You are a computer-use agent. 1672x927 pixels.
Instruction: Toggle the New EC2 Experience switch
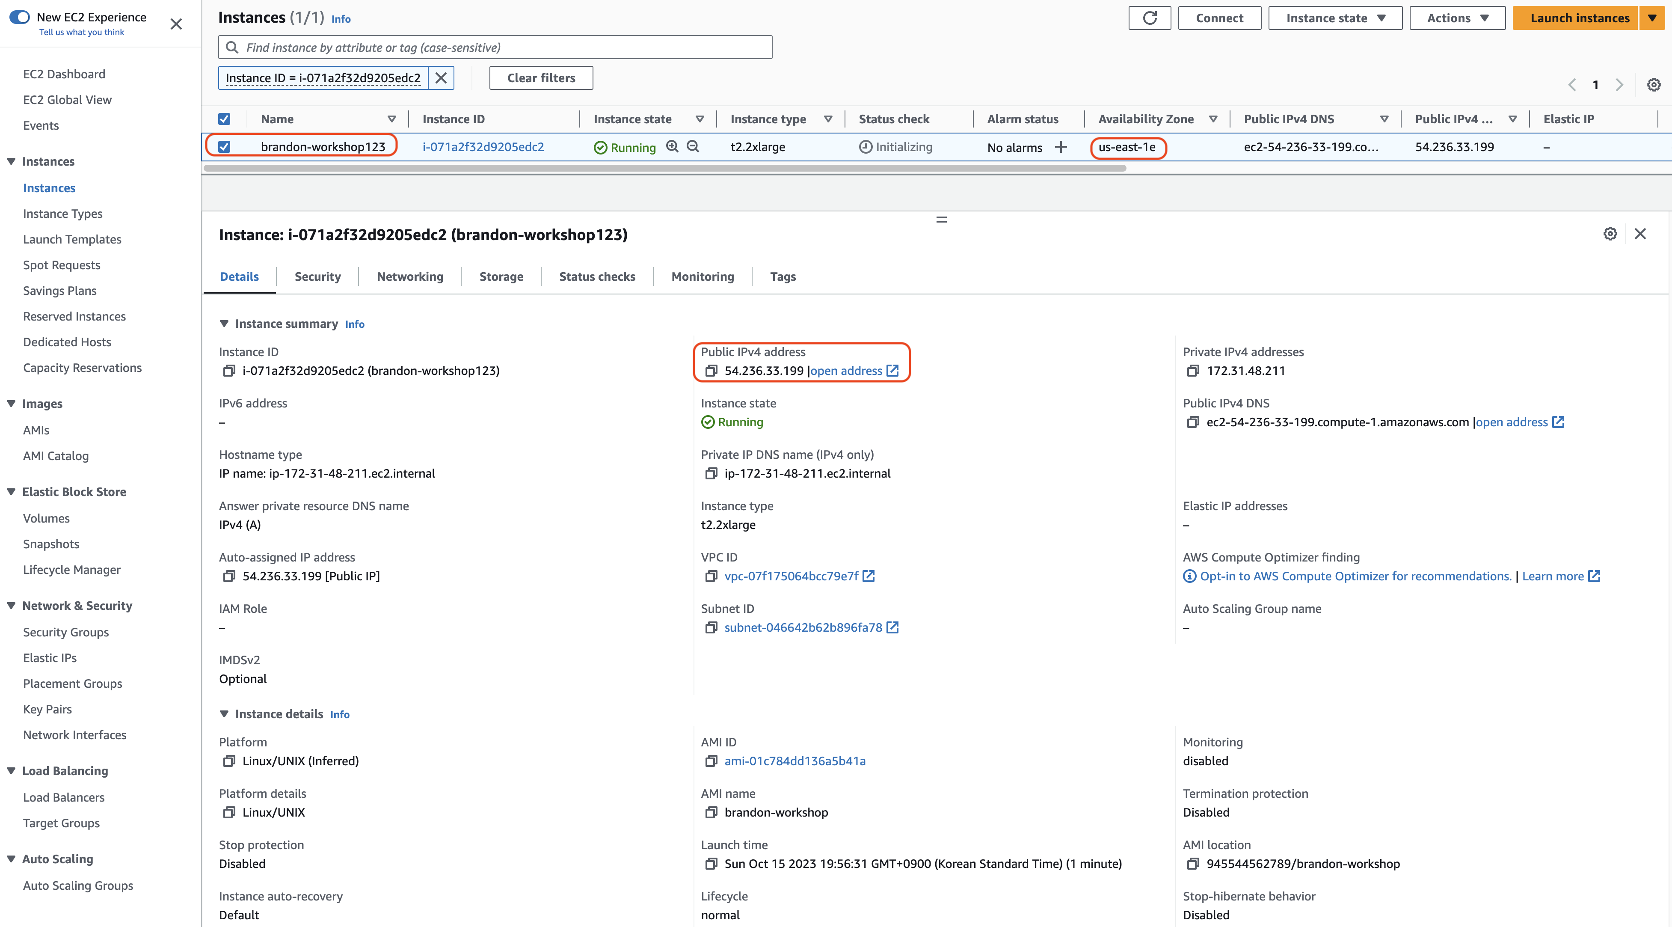pyautogui.click(x=20, y=17)
